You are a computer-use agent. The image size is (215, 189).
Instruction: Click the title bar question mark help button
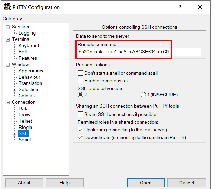(x=180, y=7)
